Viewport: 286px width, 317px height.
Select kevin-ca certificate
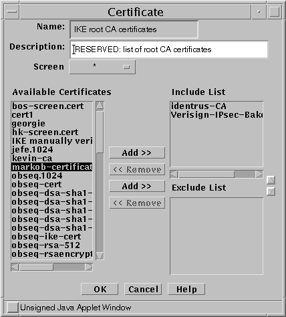[51, 158]
